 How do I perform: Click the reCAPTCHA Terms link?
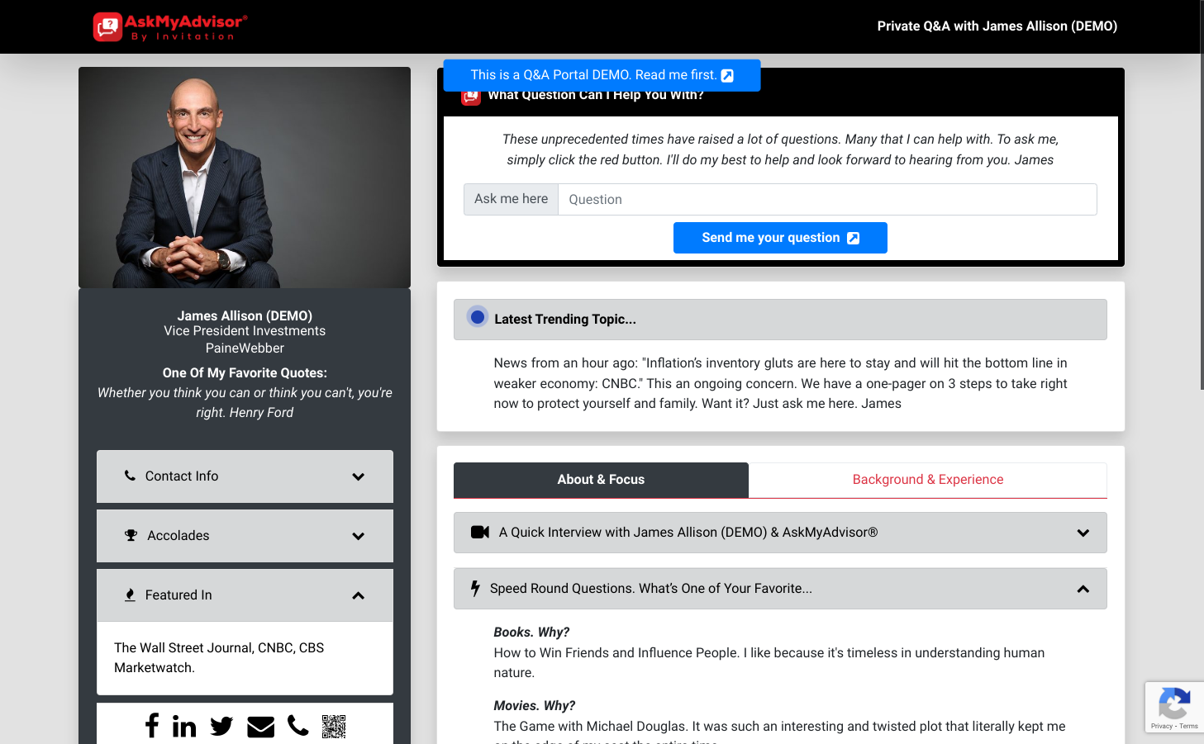(x=1189, y=727)
